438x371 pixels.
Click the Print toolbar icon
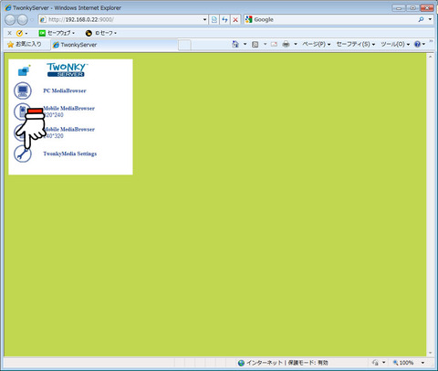click(286, 45)
